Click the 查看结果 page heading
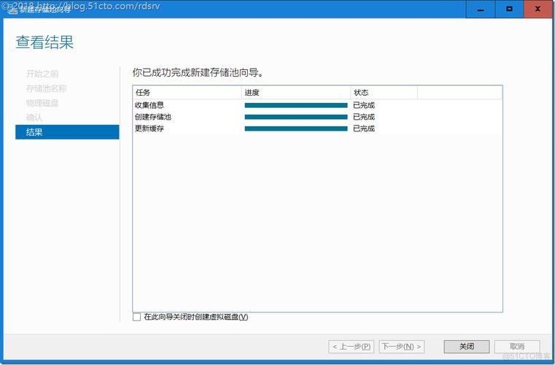The width and height of the screenshot is (555, 365). (x=44, y=42)
